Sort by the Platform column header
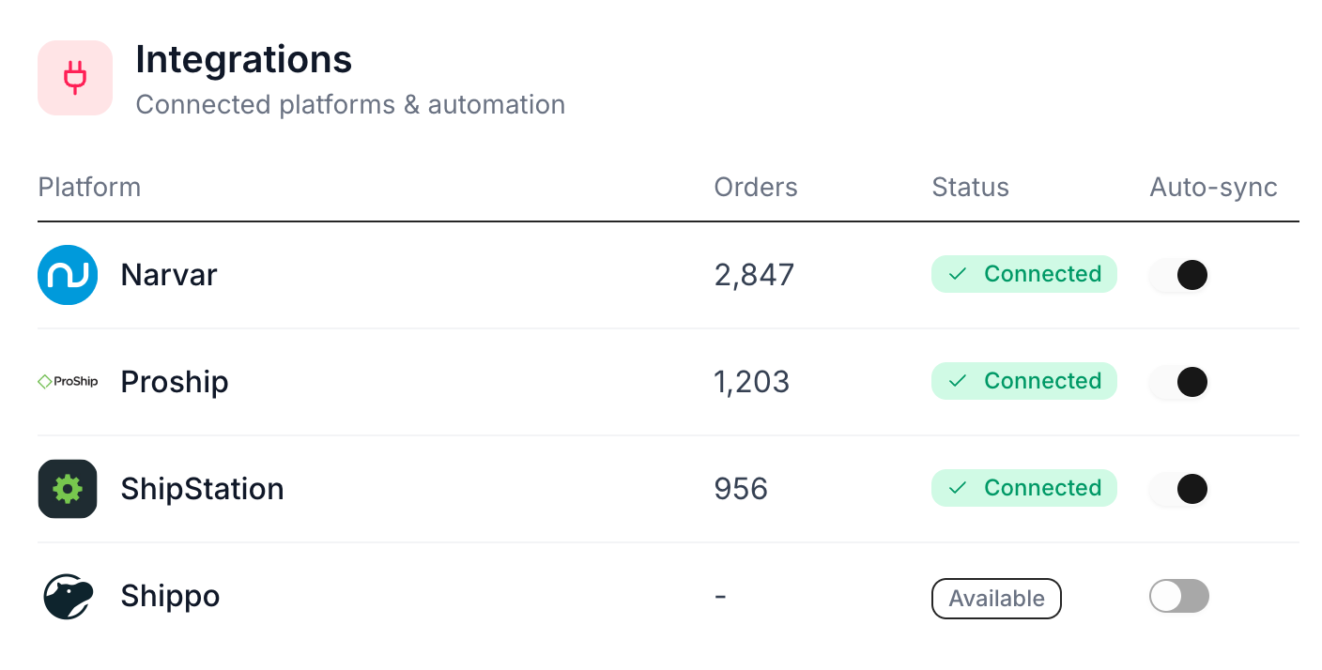 coord(89,188)
